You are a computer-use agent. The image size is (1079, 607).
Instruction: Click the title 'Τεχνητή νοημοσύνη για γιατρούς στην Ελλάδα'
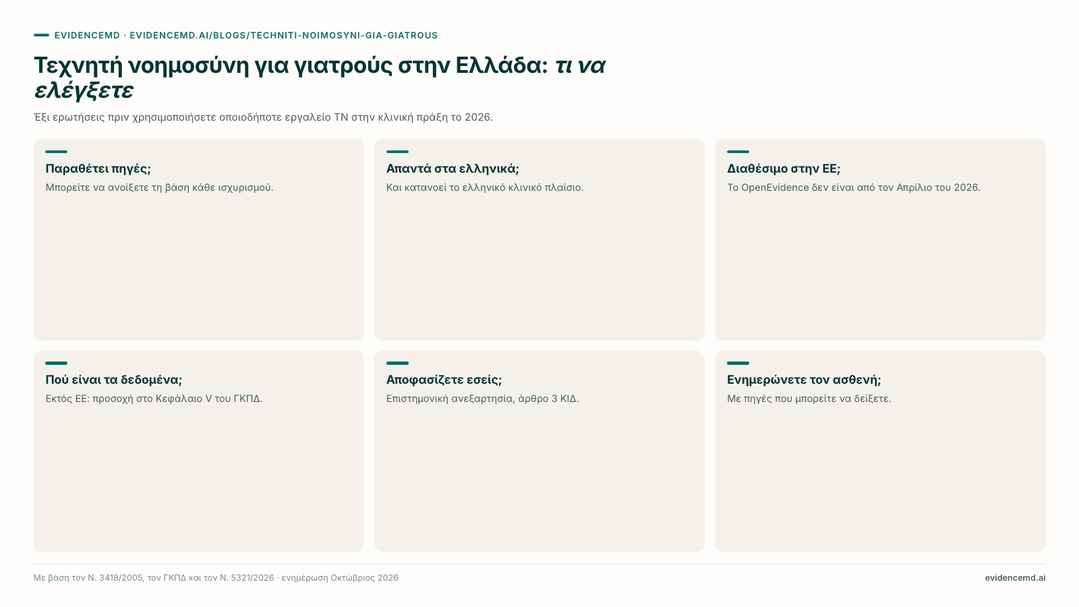click(291, 65)
